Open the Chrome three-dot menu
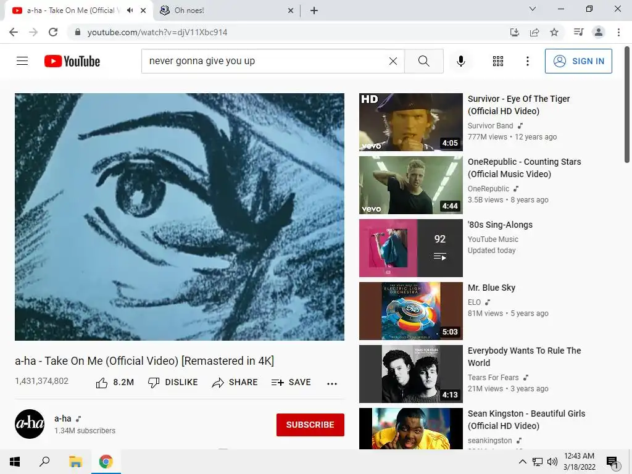This screenshot has height=474, width=632. click(x=618, y=32)
